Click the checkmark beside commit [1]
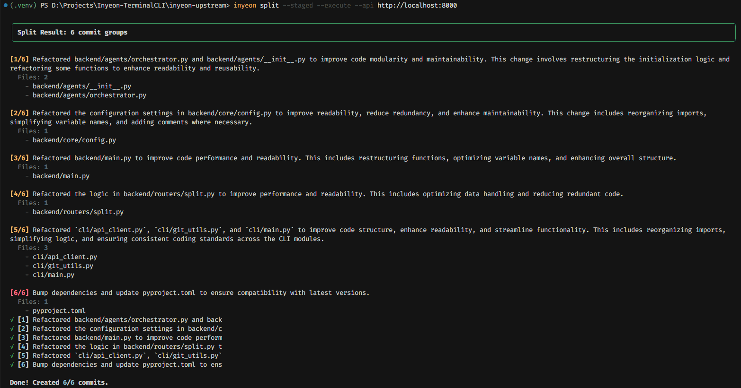This screenshot has width=741, height=388. tap(12, 319)
